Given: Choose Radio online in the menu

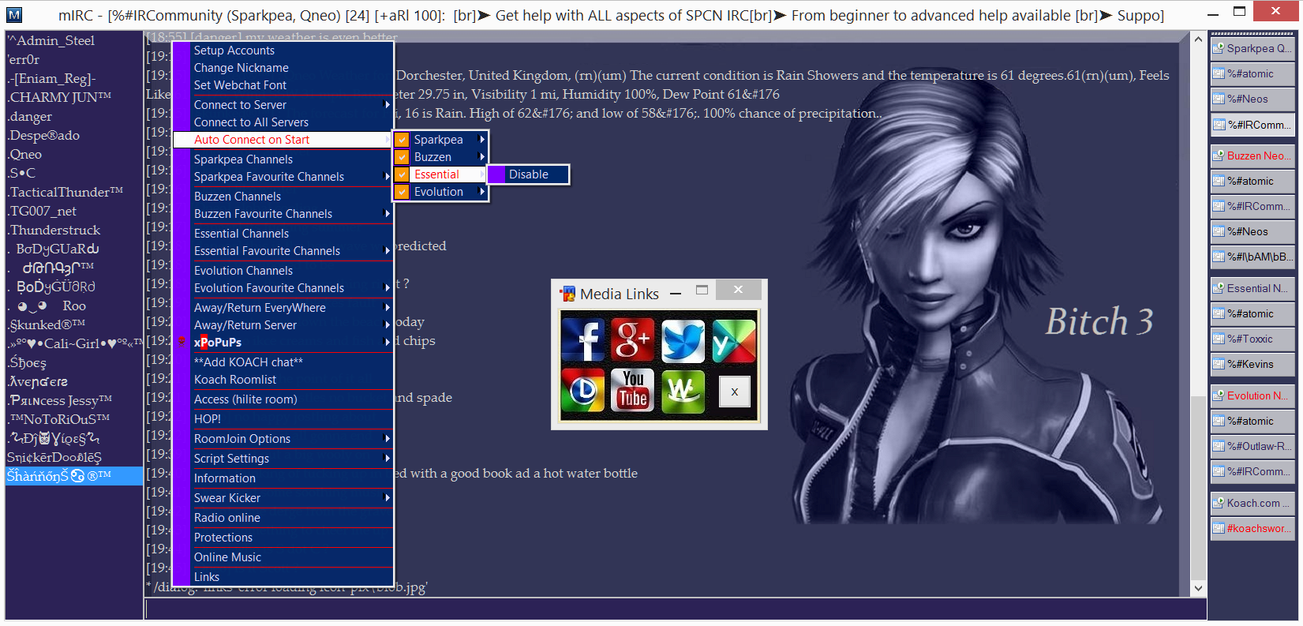Looking at the screenshot, I should point(227,518).
